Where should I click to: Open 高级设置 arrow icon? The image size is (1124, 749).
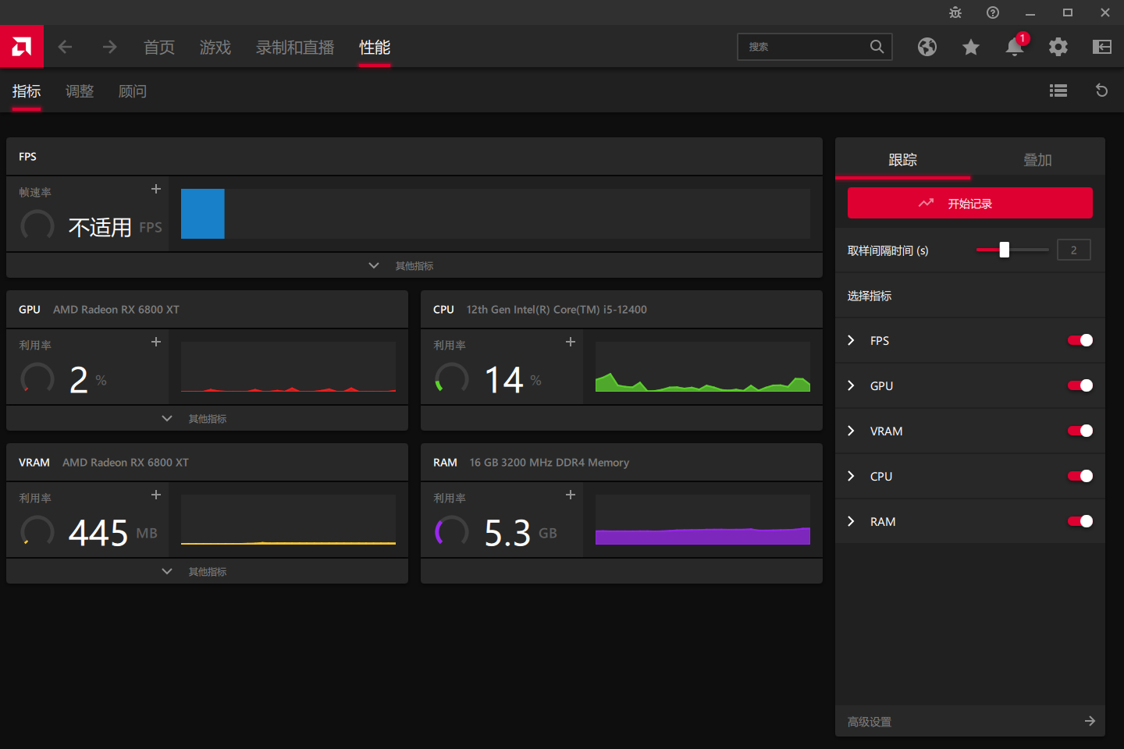pyautogui.click(x=1090, y=721)
